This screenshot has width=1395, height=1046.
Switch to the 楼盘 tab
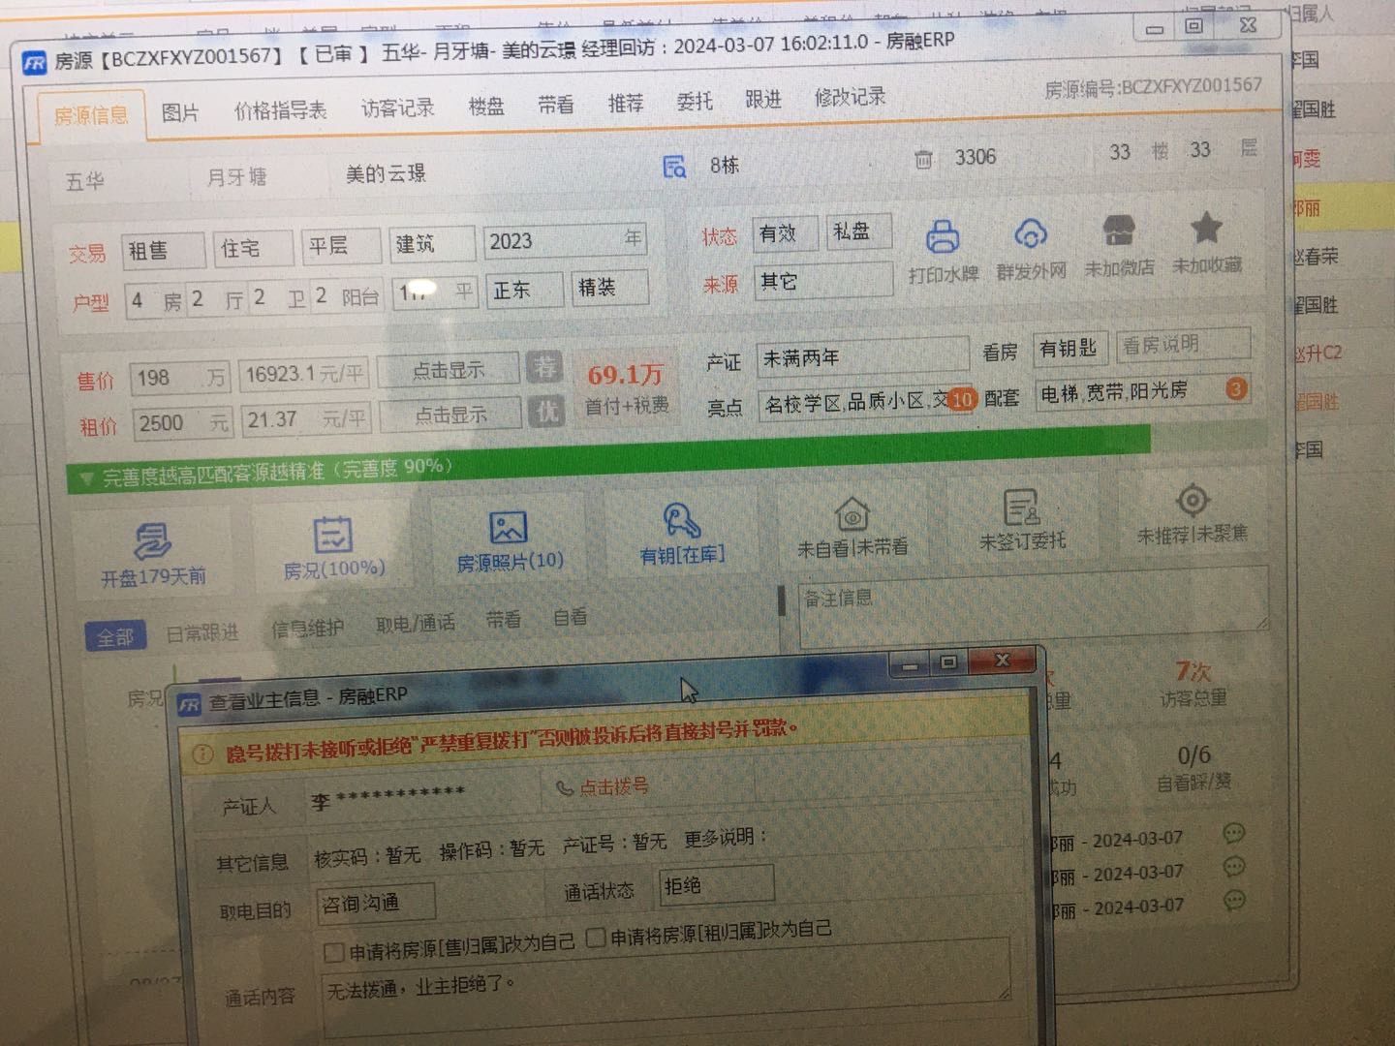tap(486, 105)
